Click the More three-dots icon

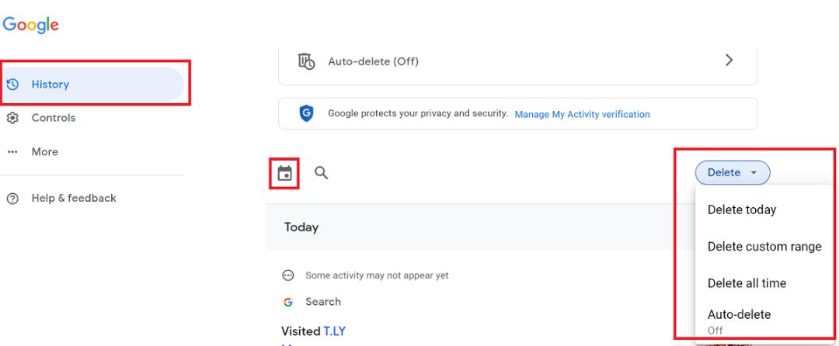pyautogui.click(x=12, y=152)
